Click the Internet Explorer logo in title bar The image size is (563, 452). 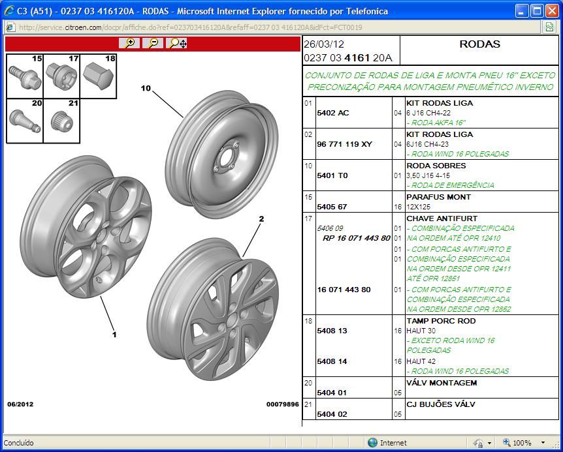point(9,10)
